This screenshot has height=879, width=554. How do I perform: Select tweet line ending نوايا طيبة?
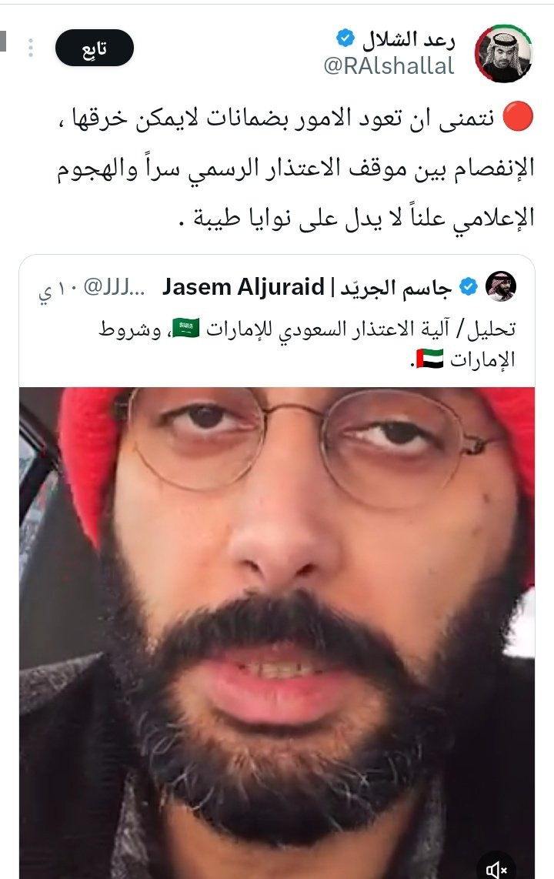point(356,217)
